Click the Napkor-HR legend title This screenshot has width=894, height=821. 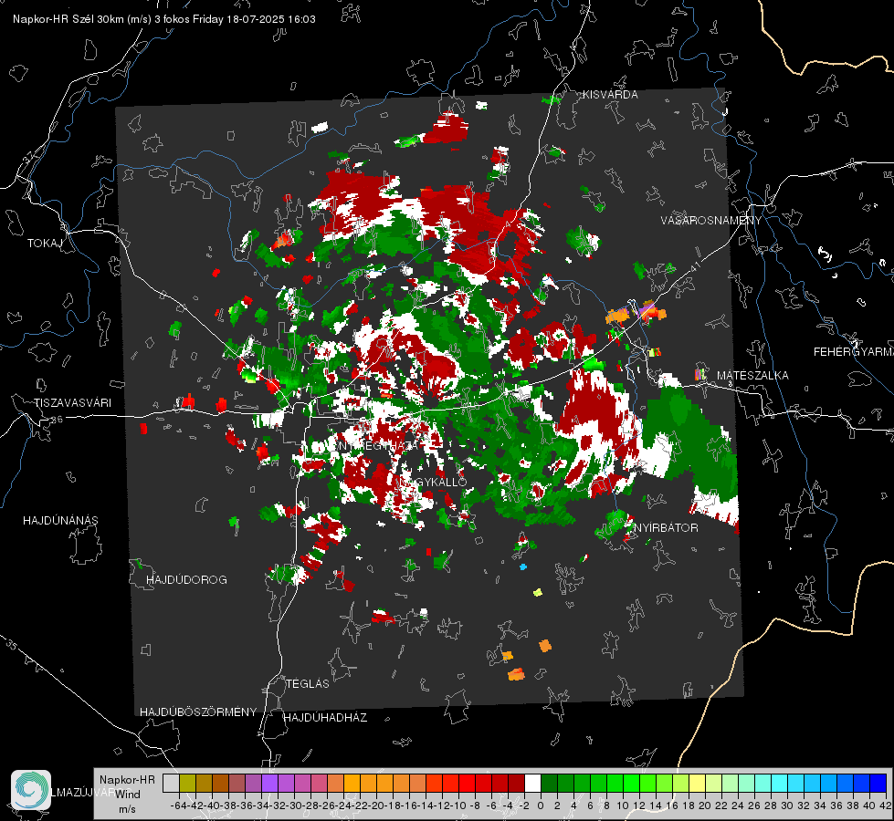(127, 780)
